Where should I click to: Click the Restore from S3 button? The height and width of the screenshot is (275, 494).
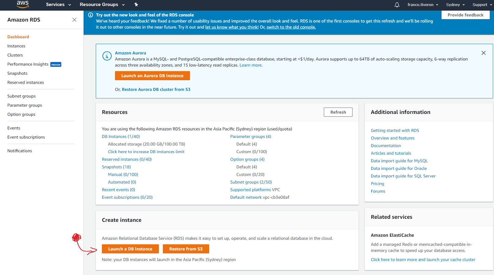point(186,249)
